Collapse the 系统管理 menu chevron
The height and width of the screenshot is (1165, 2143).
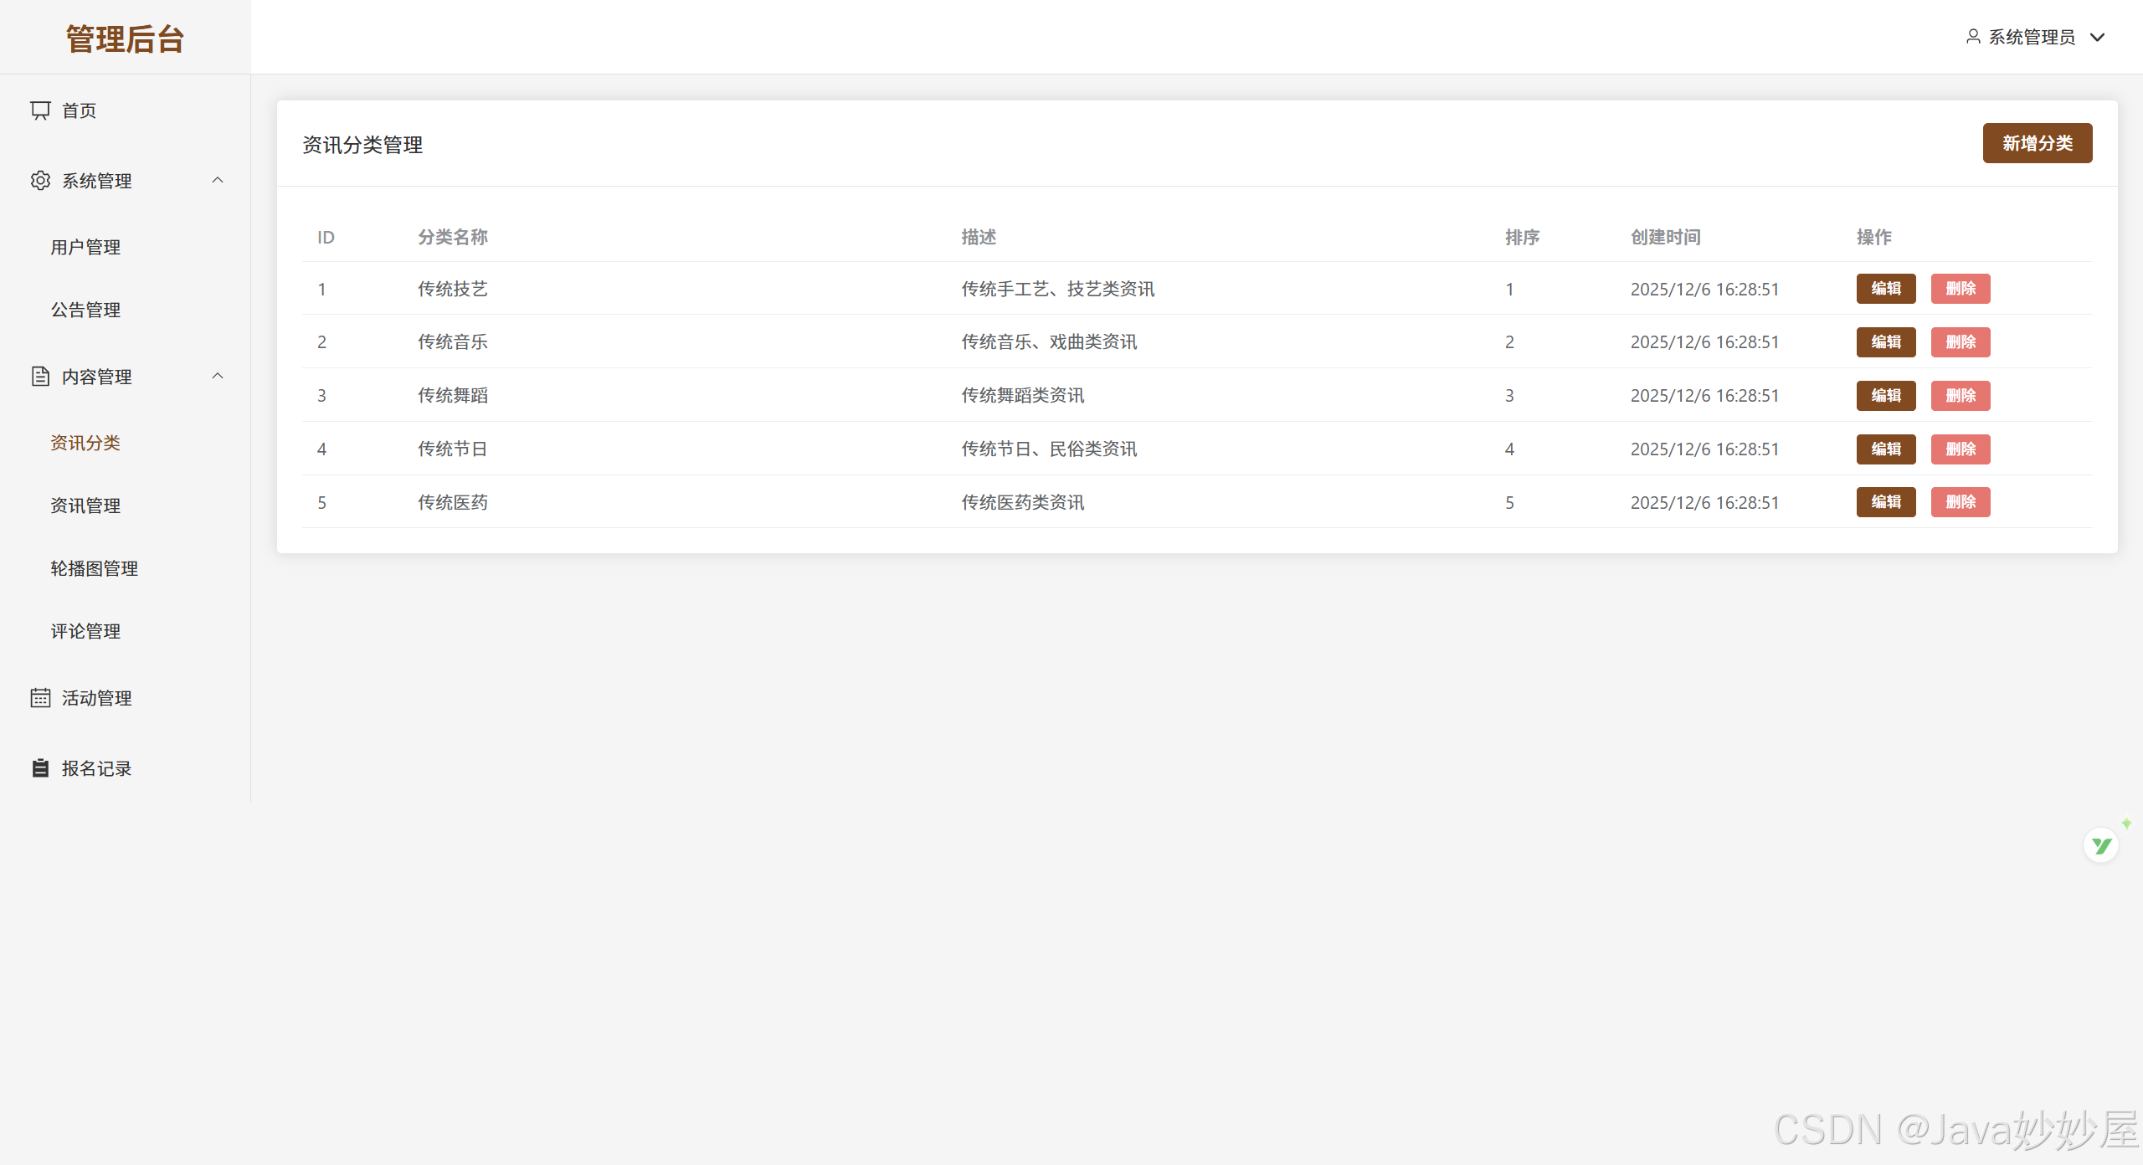(218, 181)
